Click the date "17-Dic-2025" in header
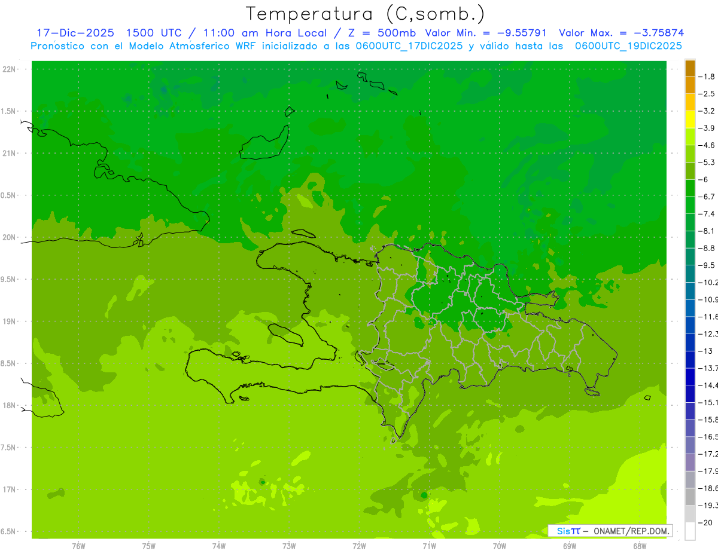This screenshot has height=554, width=718. [75, 33]
